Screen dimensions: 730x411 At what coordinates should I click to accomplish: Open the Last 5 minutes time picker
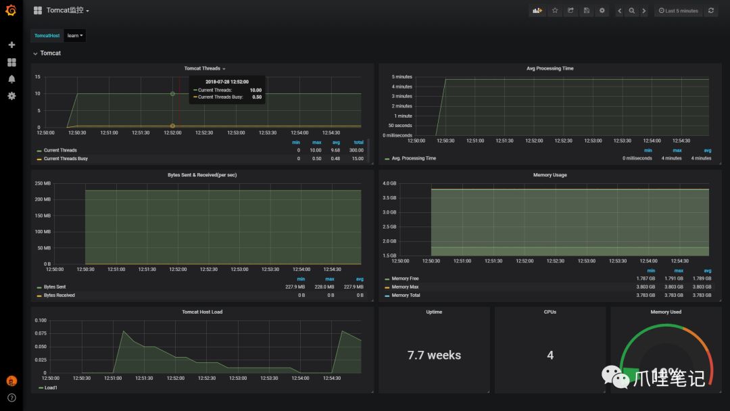tap(679, 10)
